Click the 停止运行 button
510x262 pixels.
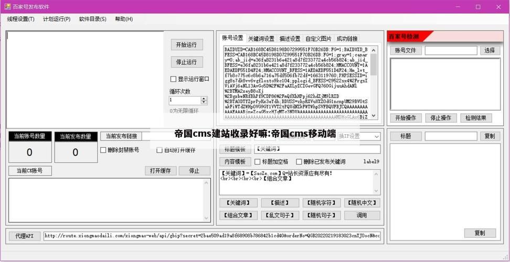tap(187, 62)
